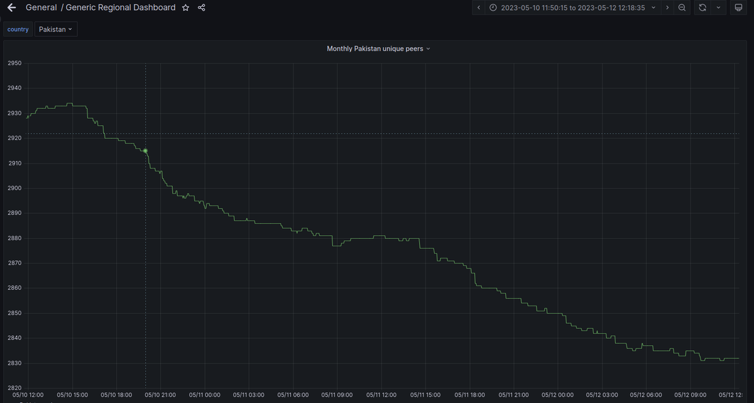Image resolution: width=754 pixels, height=403 pixels.
Task: Open the Pakistan country dropdown
Action: pos(56,30)
